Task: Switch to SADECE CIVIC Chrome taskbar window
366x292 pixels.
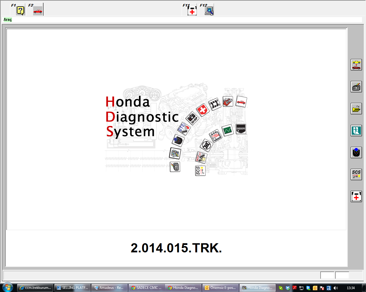Action: click(146, 288)
